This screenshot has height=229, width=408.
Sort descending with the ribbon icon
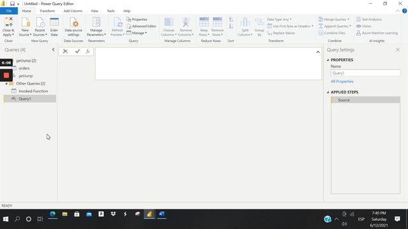[231, 26]
